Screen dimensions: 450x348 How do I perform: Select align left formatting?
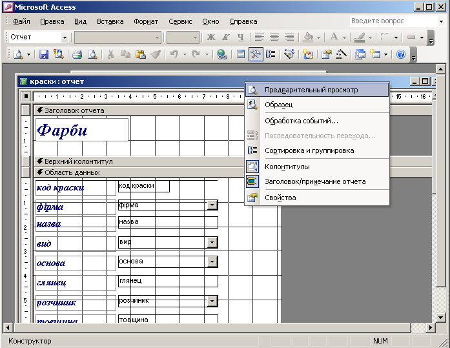(260, 37)
